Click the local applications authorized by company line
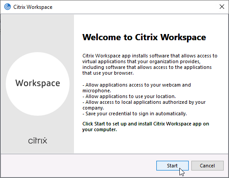 coord(144,105)
